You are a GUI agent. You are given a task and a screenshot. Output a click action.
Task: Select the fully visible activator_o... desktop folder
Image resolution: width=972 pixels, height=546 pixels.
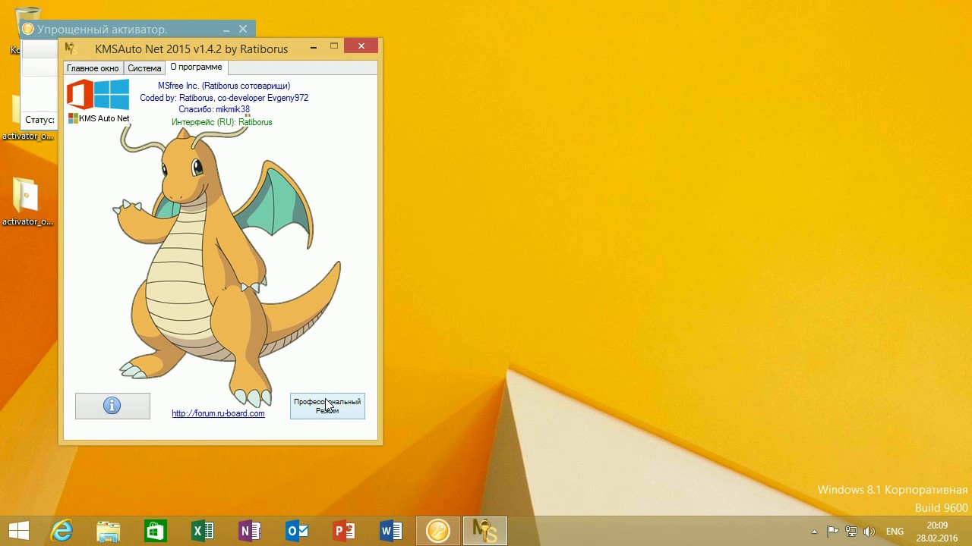(28, 202)
